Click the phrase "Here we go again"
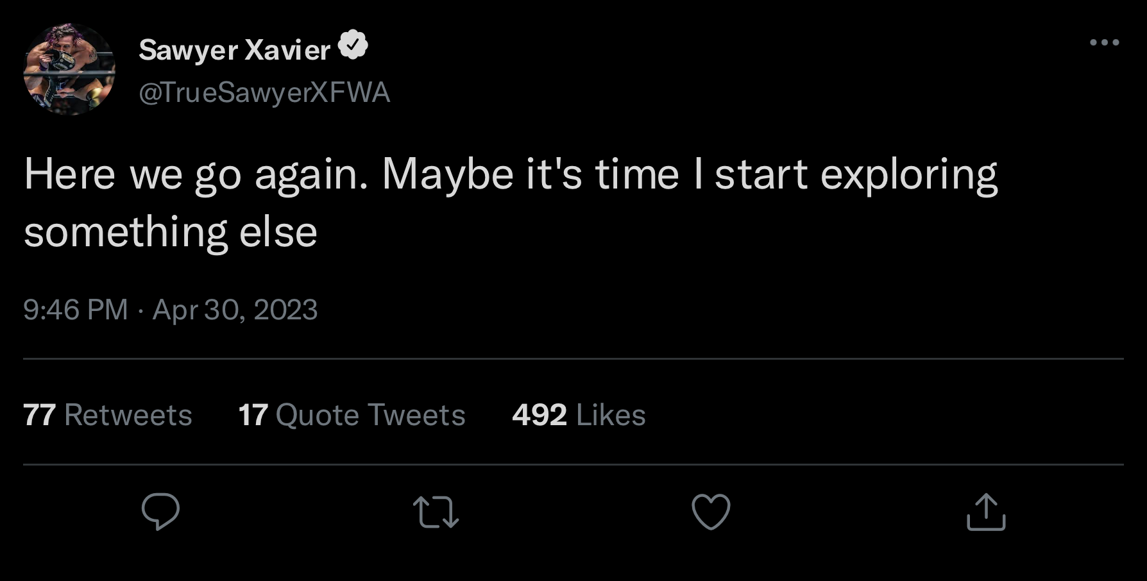The image size is (1147, 581). click(196, 174)
